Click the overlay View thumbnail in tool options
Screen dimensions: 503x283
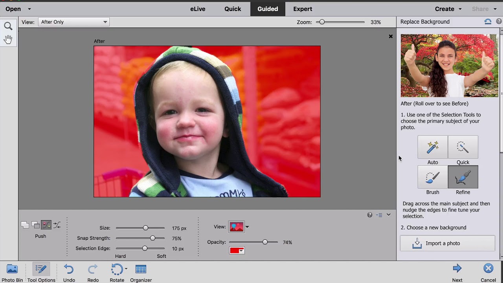(237, 227)
